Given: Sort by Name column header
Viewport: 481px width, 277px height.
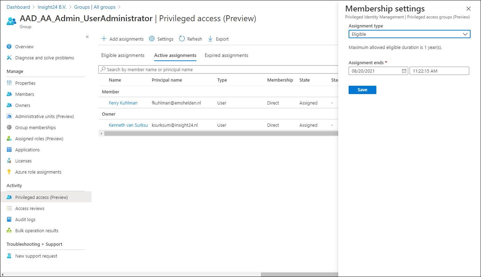Looking at the screenshot, I should point(115,80).
